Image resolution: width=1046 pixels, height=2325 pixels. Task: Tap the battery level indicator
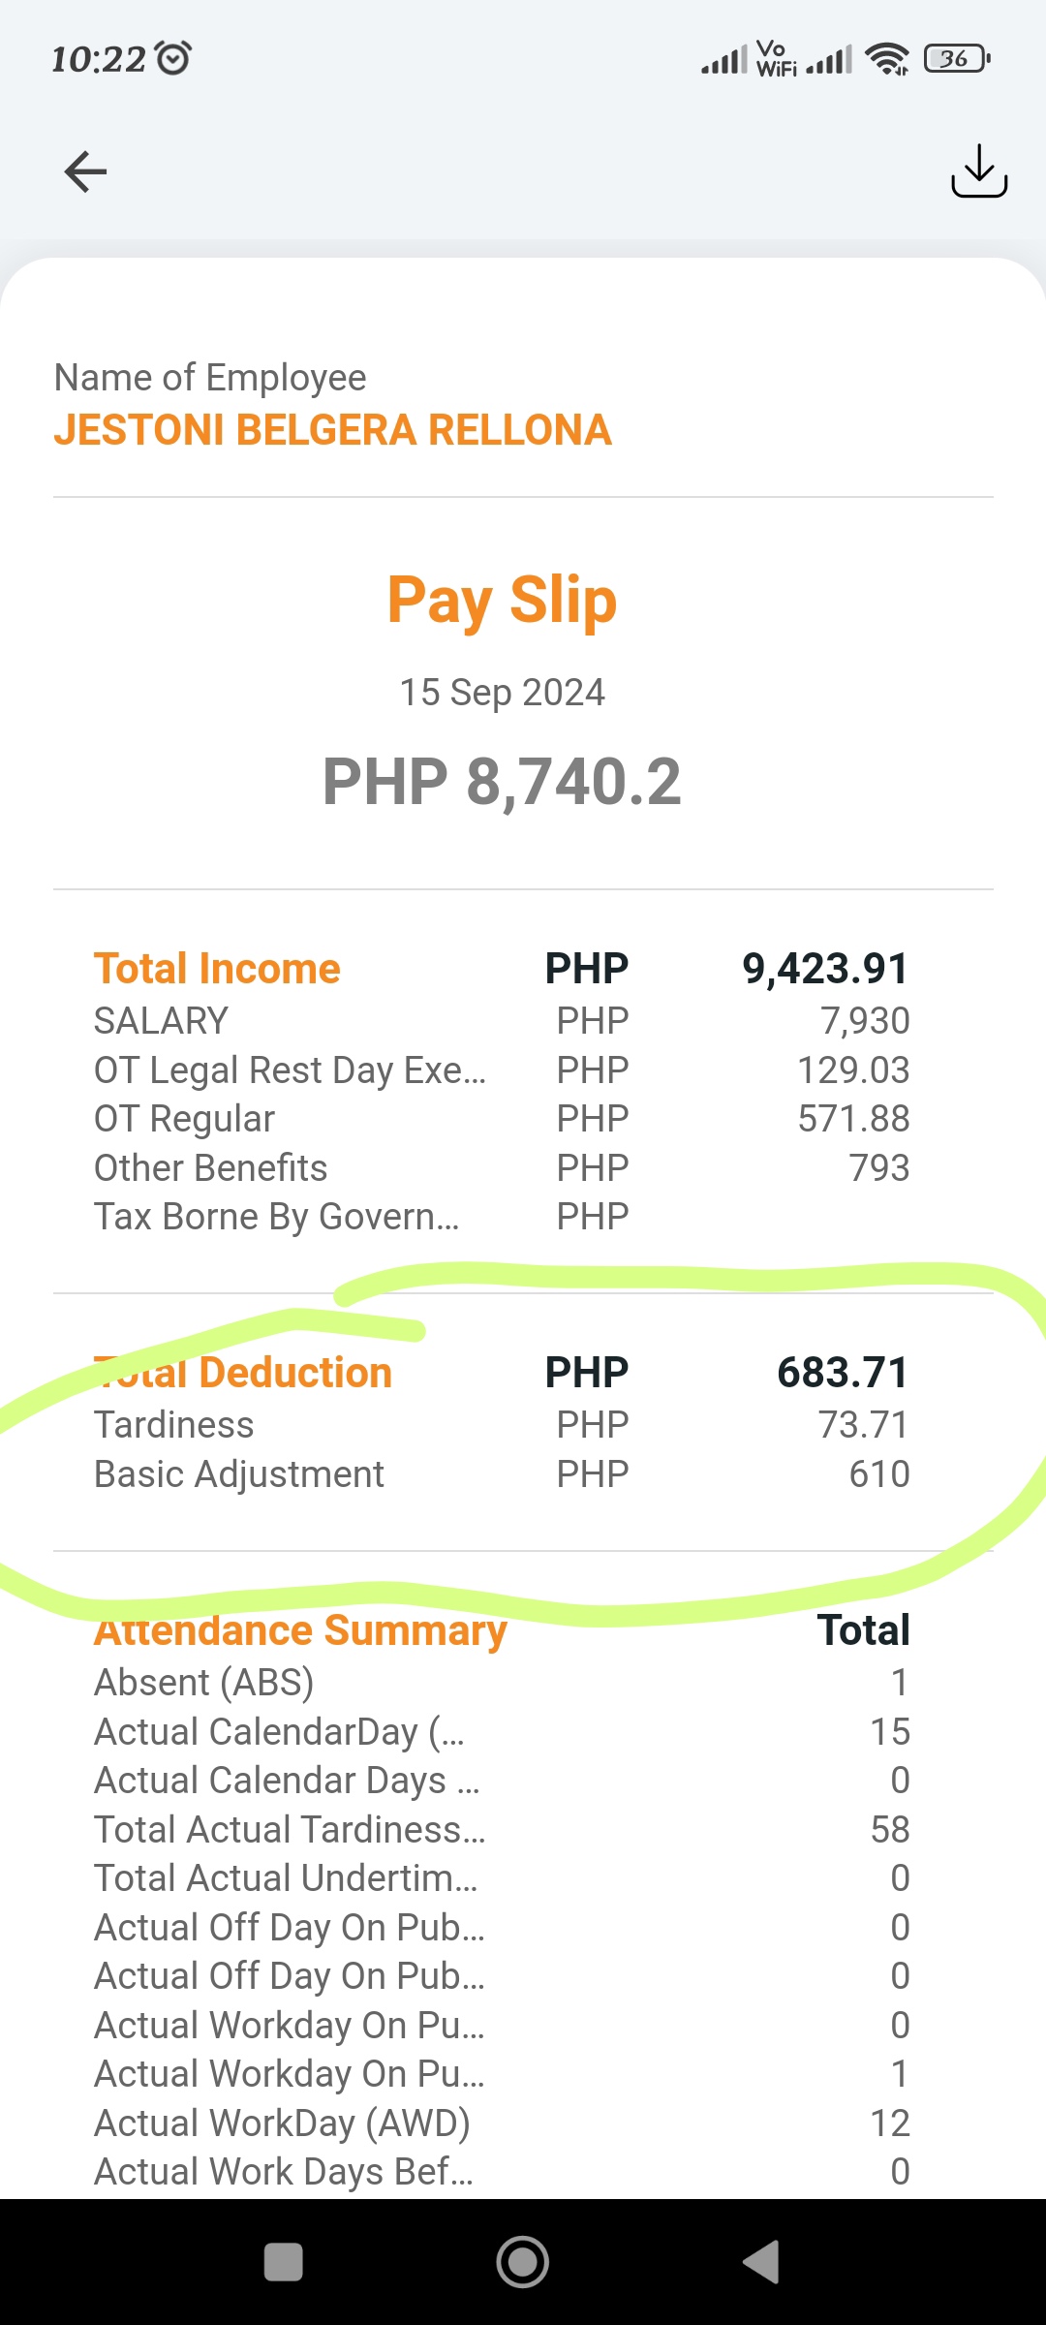(957, 59)
